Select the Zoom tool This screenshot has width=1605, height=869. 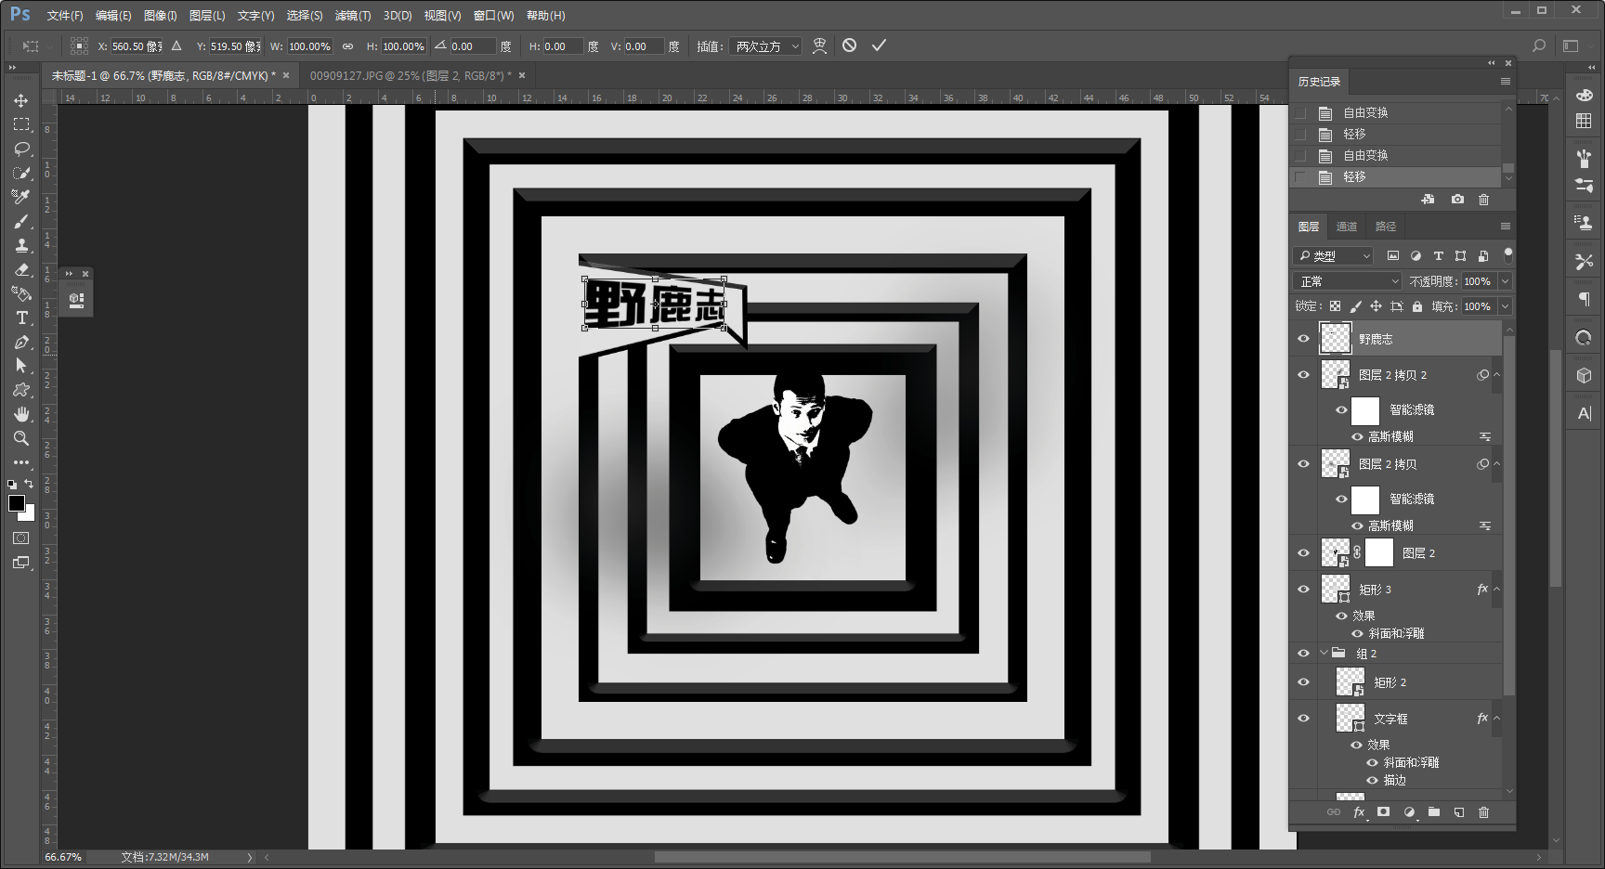pyautogui.click(x=21, y=438)
